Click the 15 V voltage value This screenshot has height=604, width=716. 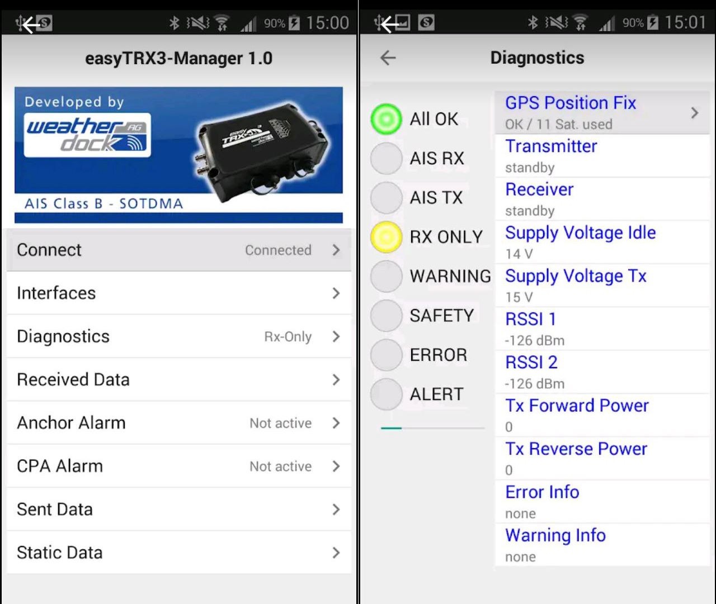pyautogui.click(x=519, y=297)
